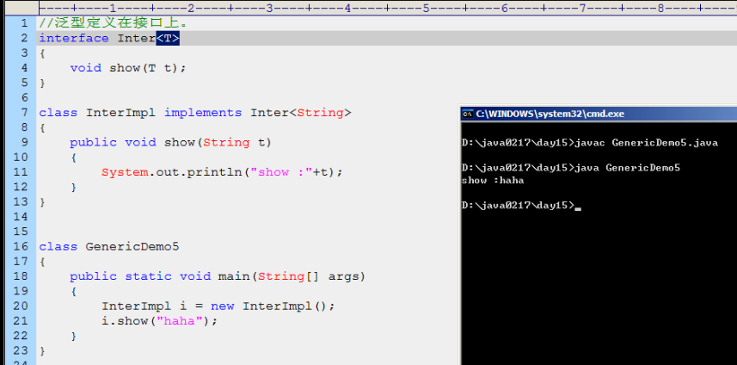Click 'InterImpl()' constructor call on line 20

point(285,306)
